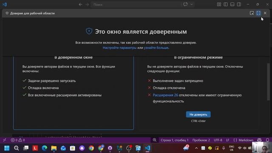Viewport: 272px width, 153px height.
Task: Open notifications bell in status bar
Action: tap(267, 140)
